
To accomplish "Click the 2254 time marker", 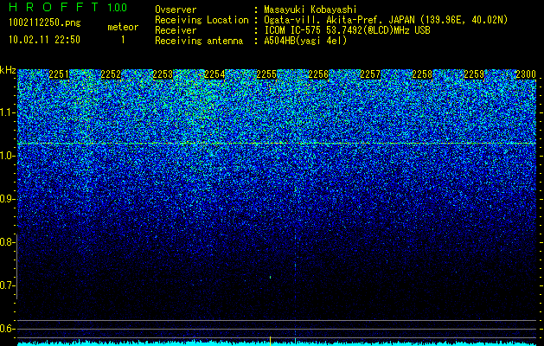I will (214, 74).
